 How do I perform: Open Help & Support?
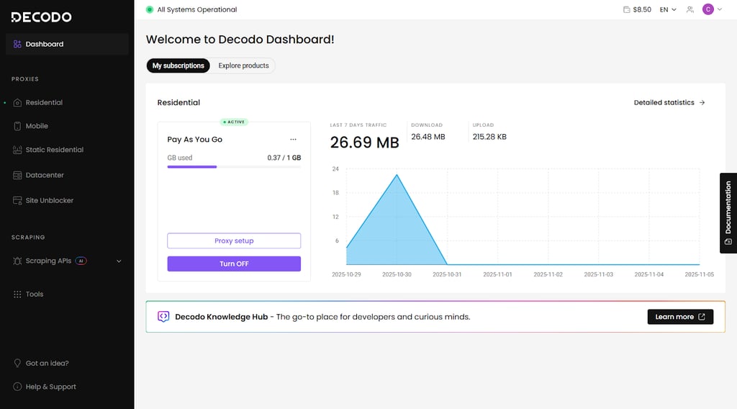click(x=50, y=387)
